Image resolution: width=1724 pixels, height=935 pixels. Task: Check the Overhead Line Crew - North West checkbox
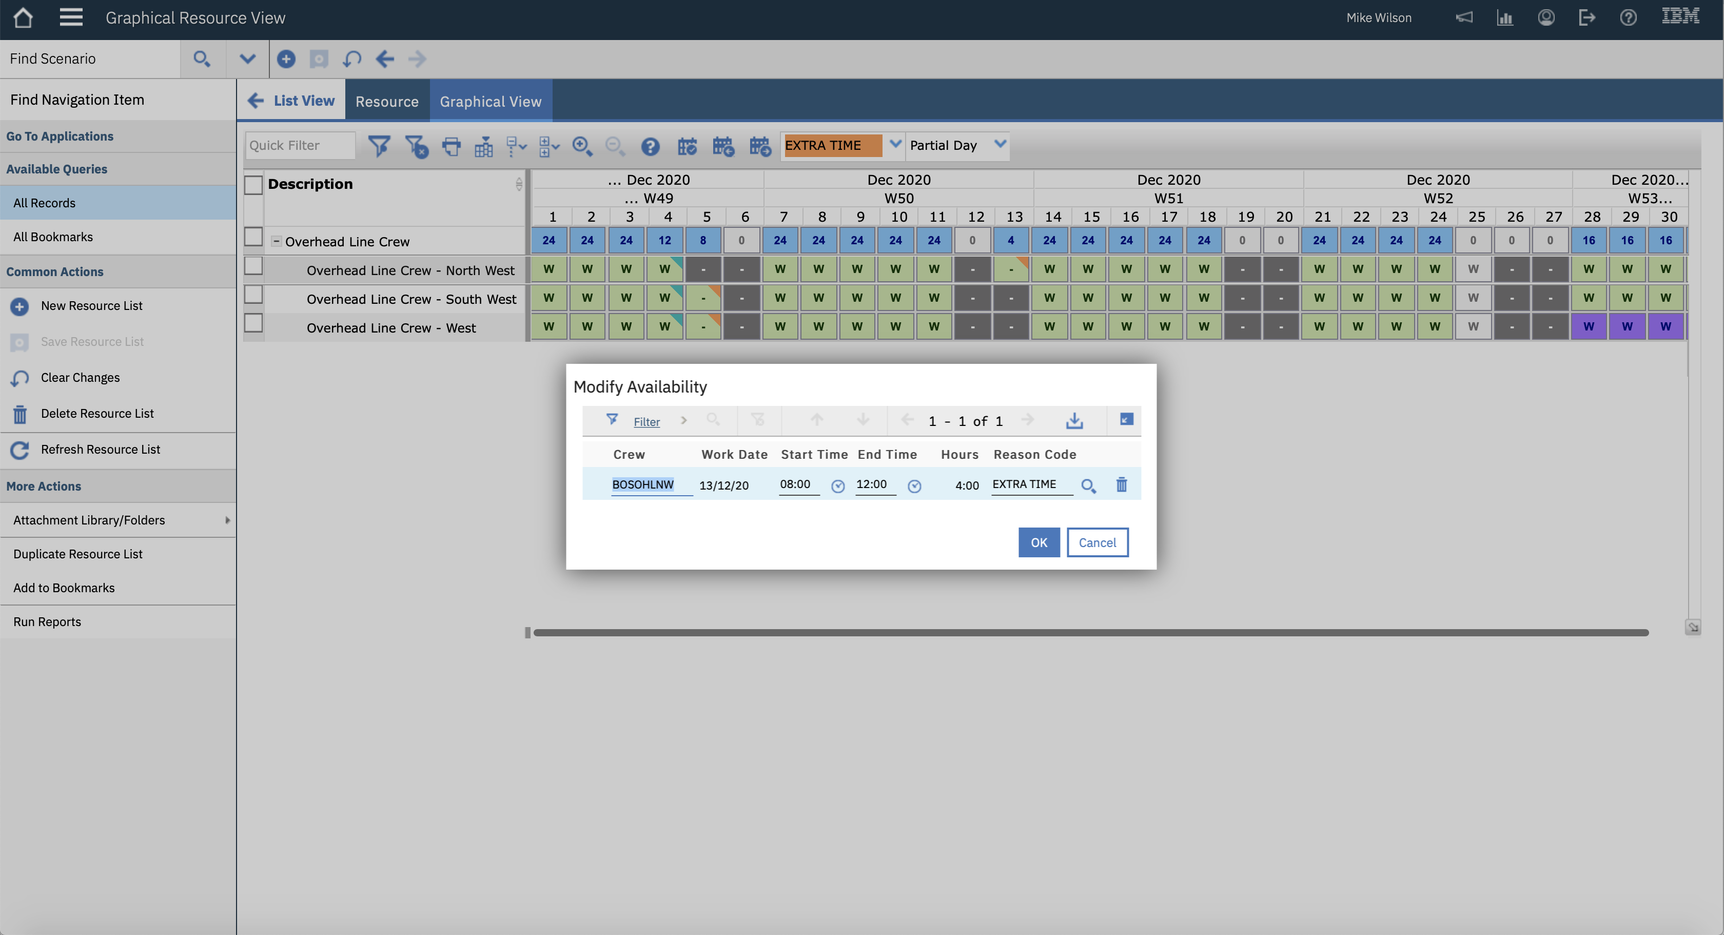(253, 266)
